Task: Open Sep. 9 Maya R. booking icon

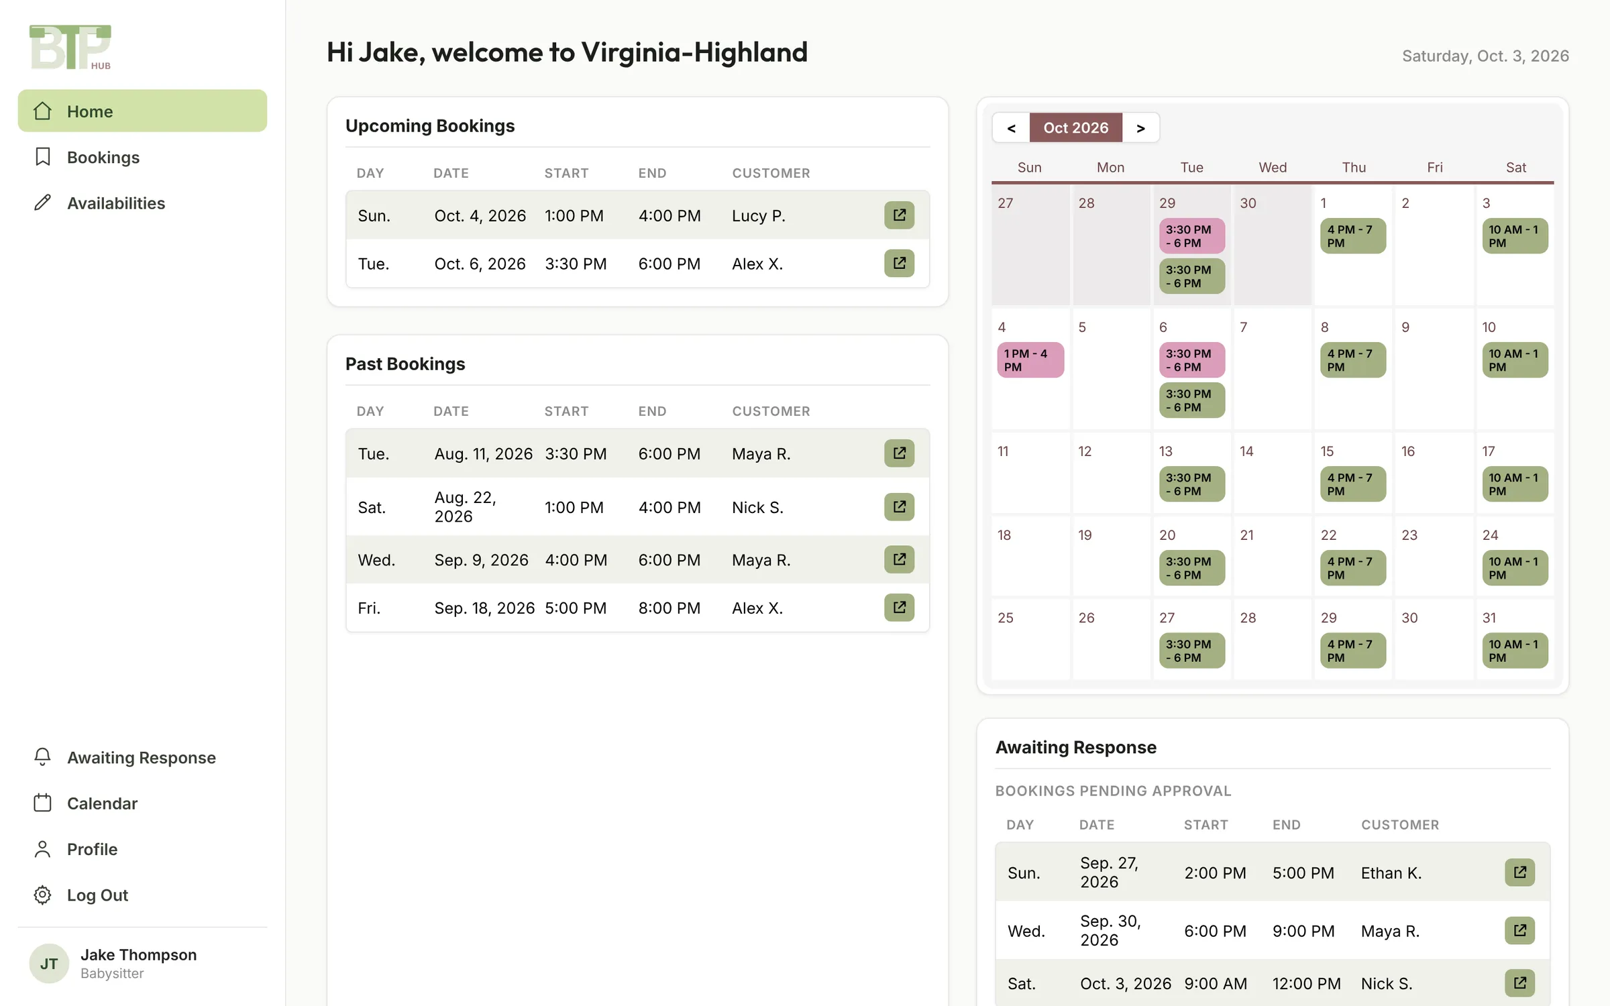Action: 899,559
